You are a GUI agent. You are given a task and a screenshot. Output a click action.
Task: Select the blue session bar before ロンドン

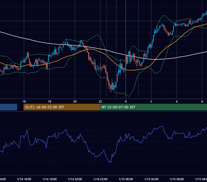(9, 107)
